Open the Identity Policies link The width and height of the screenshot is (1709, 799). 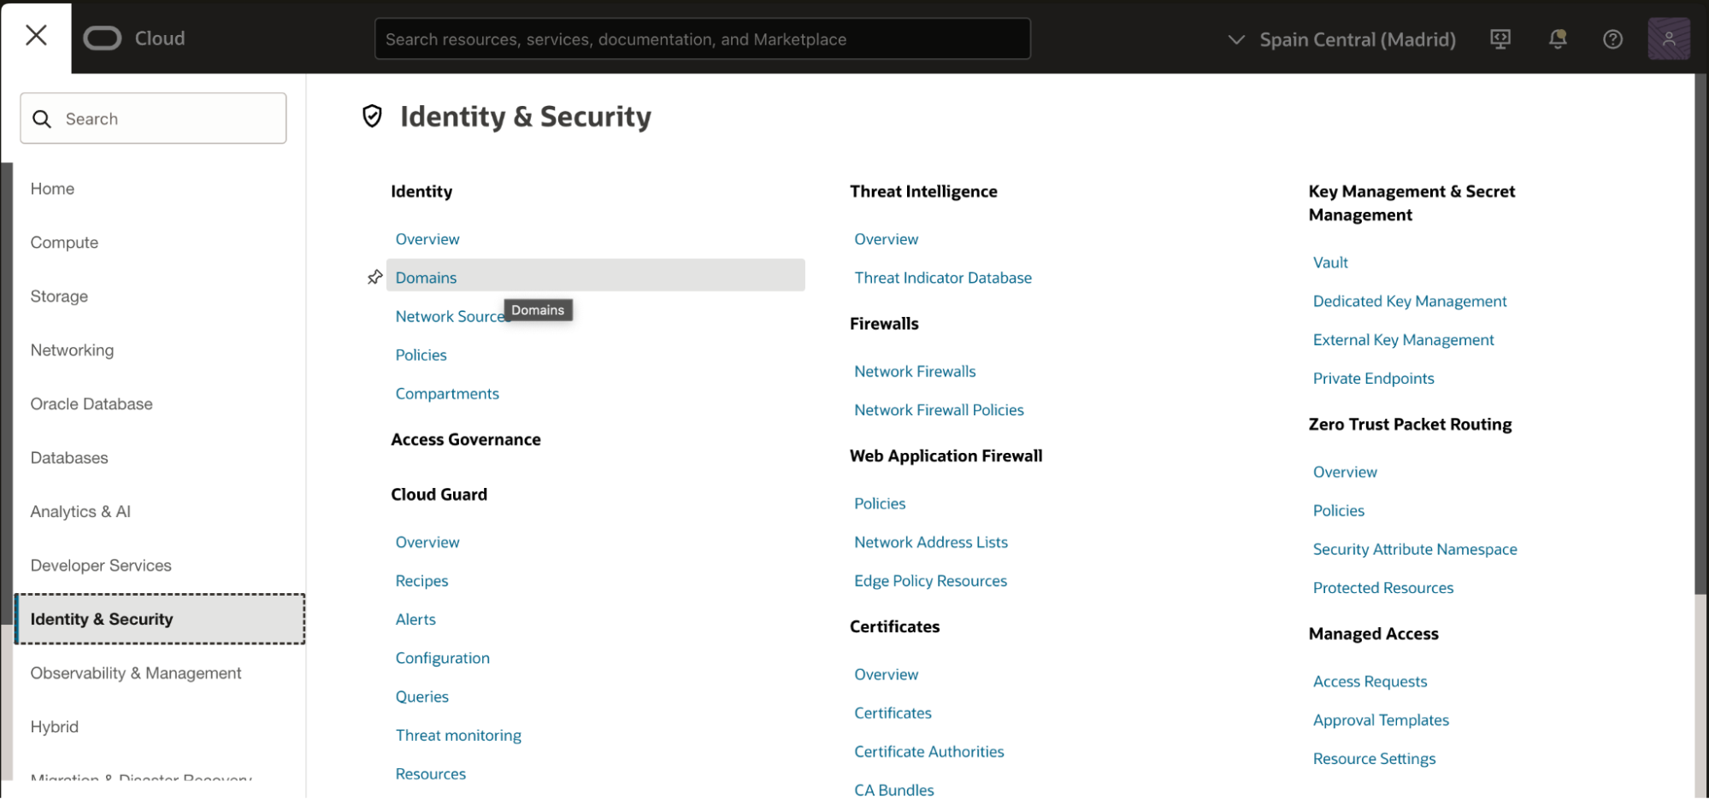pyautogui.click(x=421, y=355)
